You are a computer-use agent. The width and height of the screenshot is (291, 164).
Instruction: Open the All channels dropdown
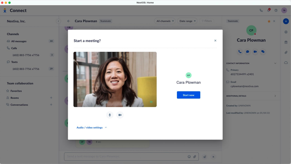click(165, 21)
